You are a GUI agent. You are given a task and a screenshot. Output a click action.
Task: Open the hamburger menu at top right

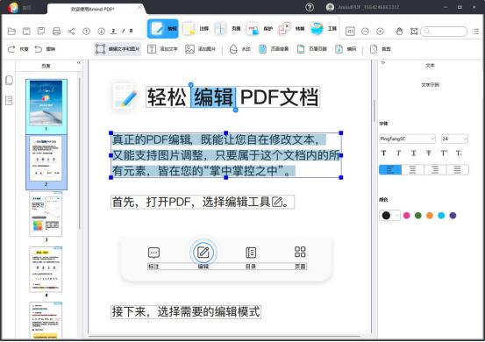(475, 32)
